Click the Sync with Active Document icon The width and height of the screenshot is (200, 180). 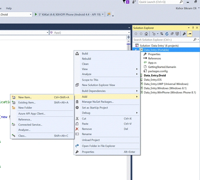(162, 34)
